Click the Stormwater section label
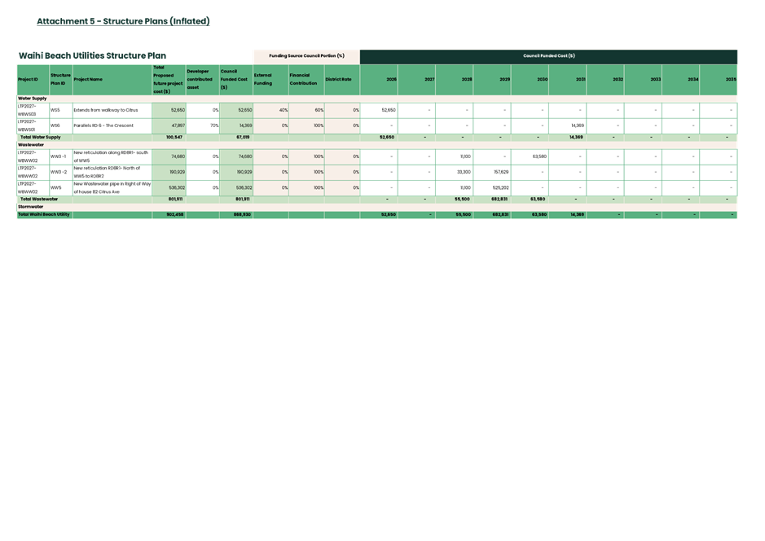 32,207
